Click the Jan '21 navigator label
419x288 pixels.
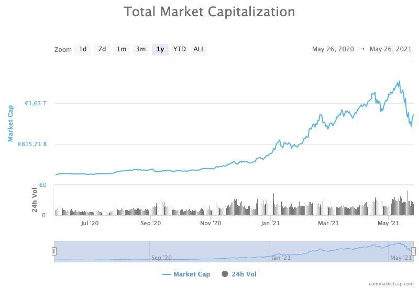coord(281,258)
